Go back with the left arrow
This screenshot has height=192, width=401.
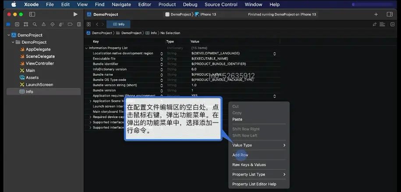[97, 24]
